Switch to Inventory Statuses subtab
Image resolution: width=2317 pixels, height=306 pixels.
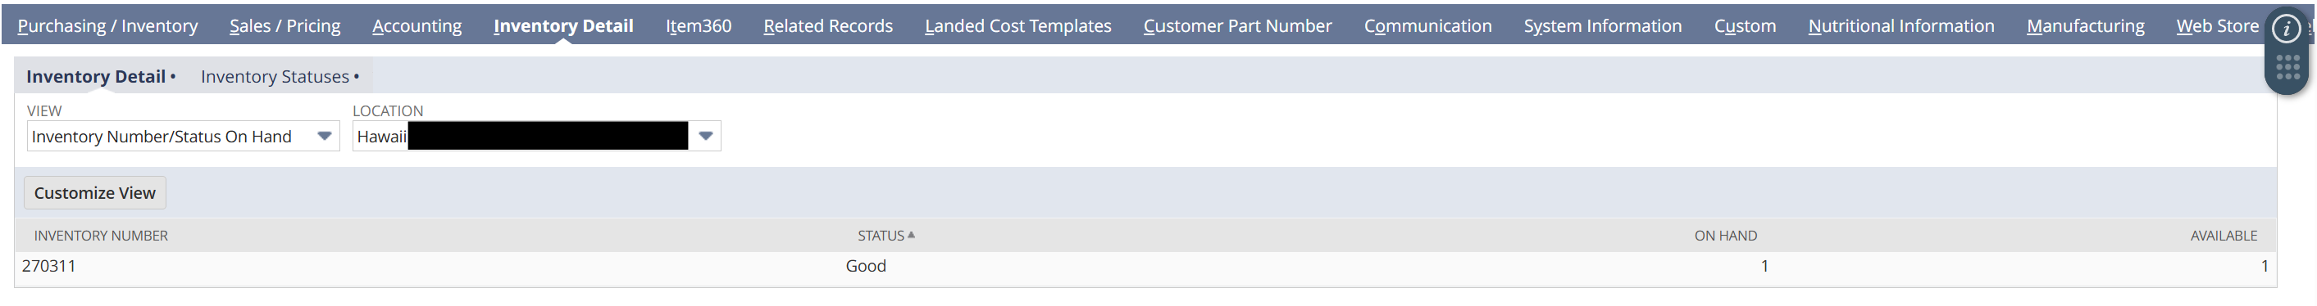pyautogui.click(x=280, y=77)
